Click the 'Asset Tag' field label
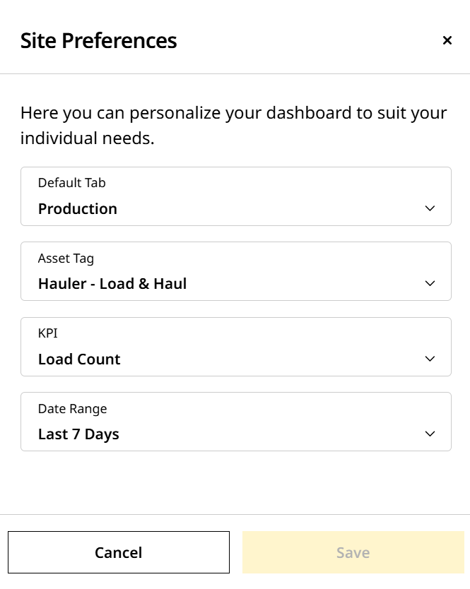Image resolution: width=470 pixels, height=589 pixels. click(66, 258)
